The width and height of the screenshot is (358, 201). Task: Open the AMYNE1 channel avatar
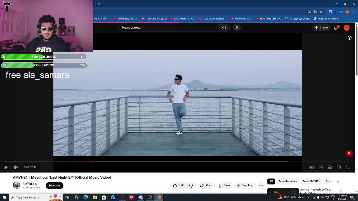coord(17,185)
